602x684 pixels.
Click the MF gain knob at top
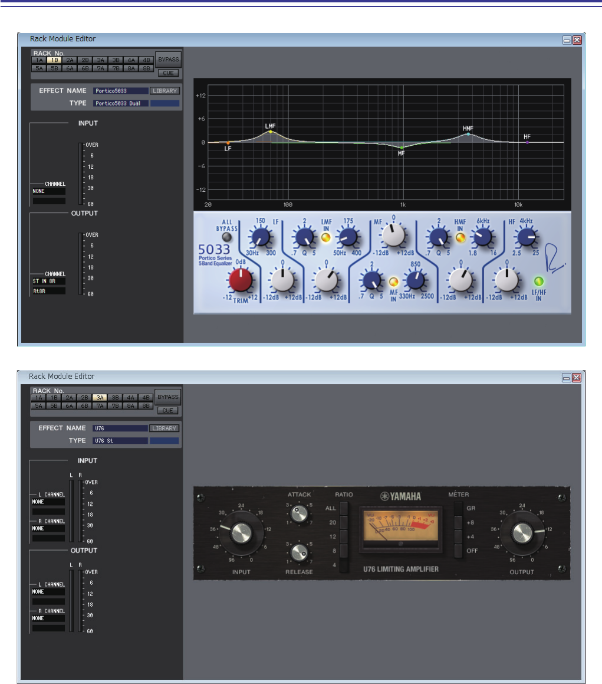[x=394, y=235]
